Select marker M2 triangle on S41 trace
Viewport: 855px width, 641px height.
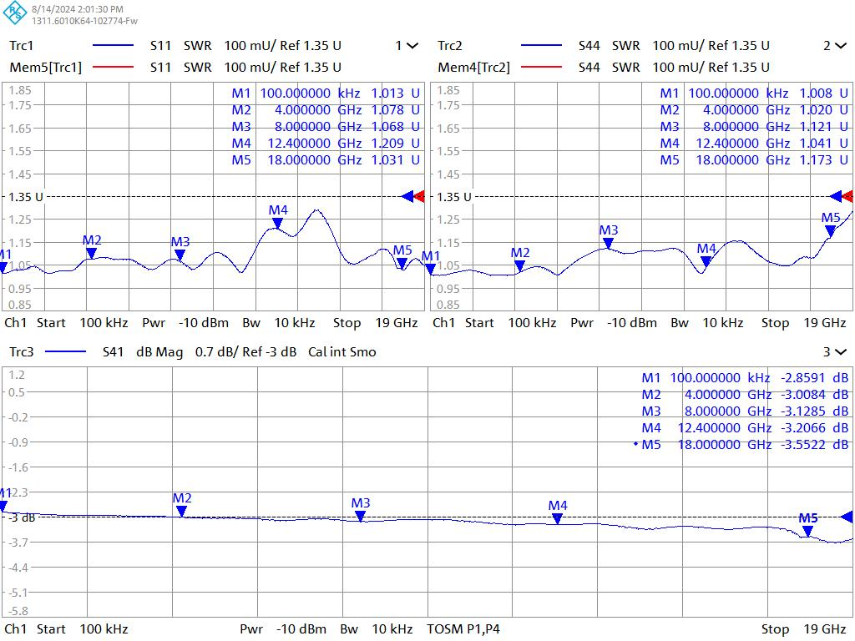(x=181, y=512)
